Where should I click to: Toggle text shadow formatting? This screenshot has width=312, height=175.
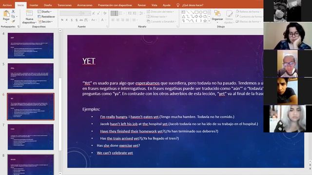[x=77, y=20]
